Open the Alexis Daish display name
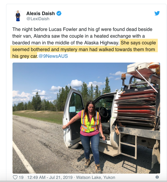The width and height of the screenshot is (167, 182). (40, 13)
